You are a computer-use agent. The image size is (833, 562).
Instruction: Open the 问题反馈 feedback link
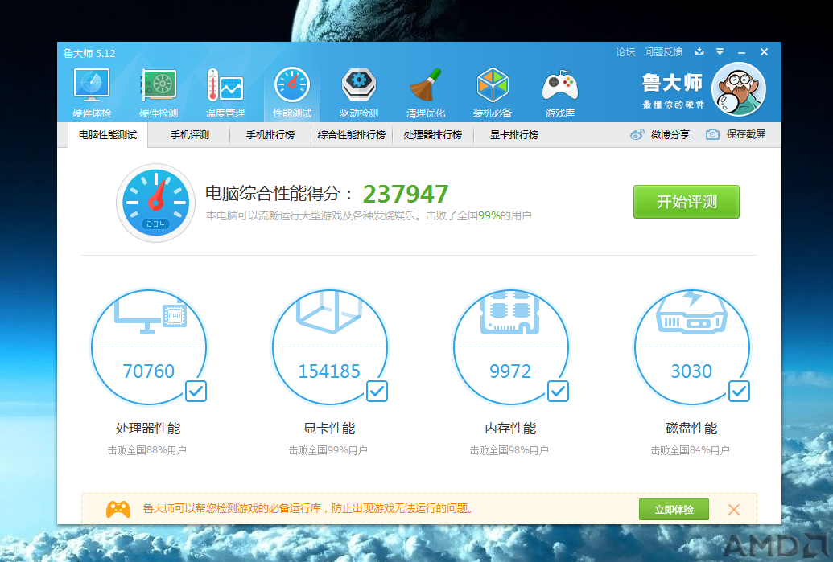pos(663,52)
